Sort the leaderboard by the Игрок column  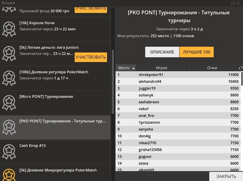point(162,68)
